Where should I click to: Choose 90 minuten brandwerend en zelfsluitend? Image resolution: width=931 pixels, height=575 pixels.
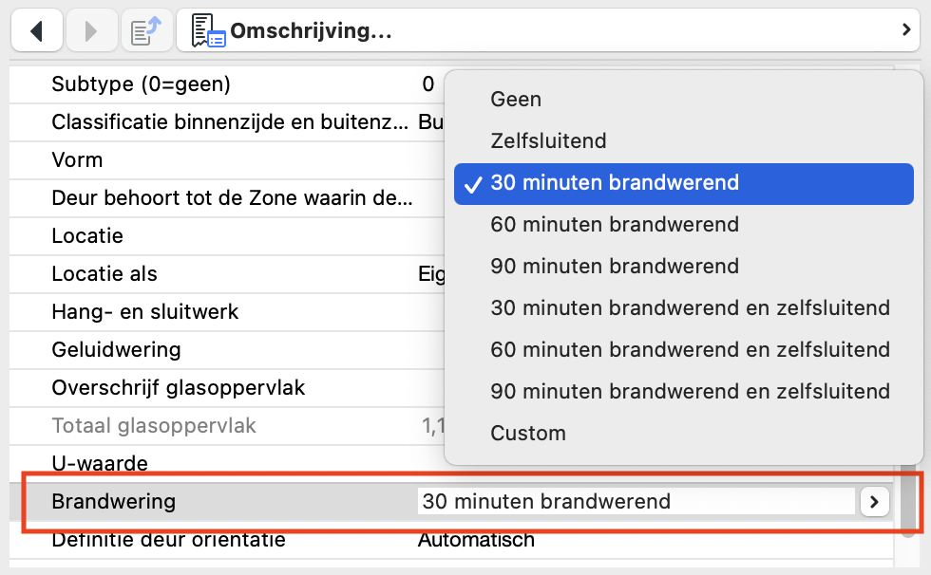click(690, 391)
